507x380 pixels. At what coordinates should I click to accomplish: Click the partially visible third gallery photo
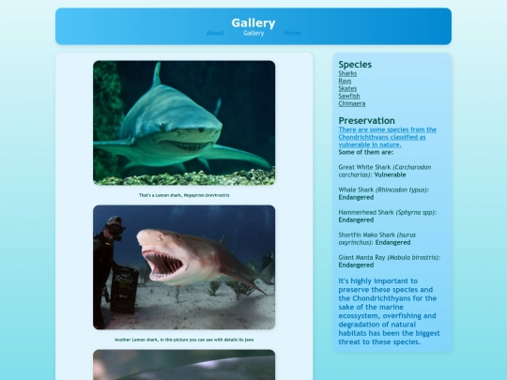tap(184, 364)
